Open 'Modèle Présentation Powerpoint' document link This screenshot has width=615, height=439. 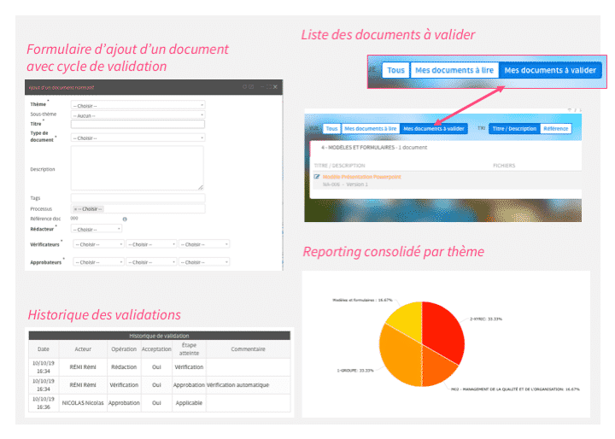tap(361, 177)
